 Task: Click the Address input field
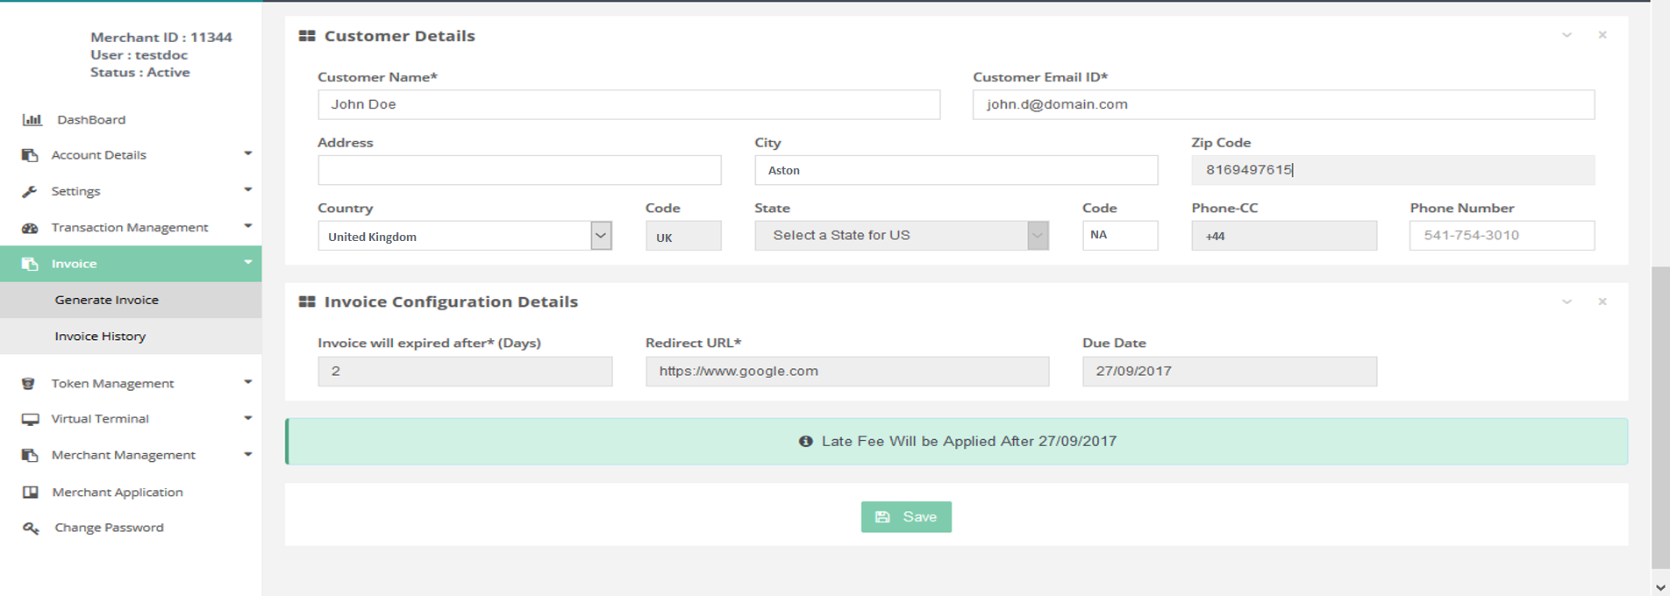point(519,170)
